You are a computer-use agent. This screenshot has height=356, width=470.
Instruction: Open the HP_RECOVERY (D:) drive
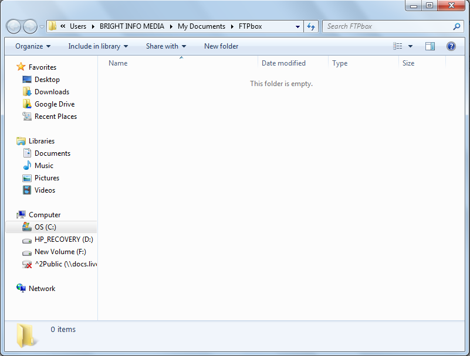(64, 239)
